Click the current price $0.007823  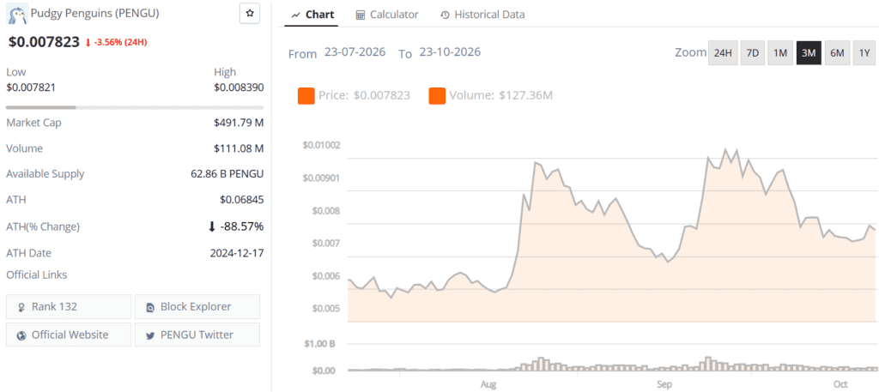pos(43,41)
